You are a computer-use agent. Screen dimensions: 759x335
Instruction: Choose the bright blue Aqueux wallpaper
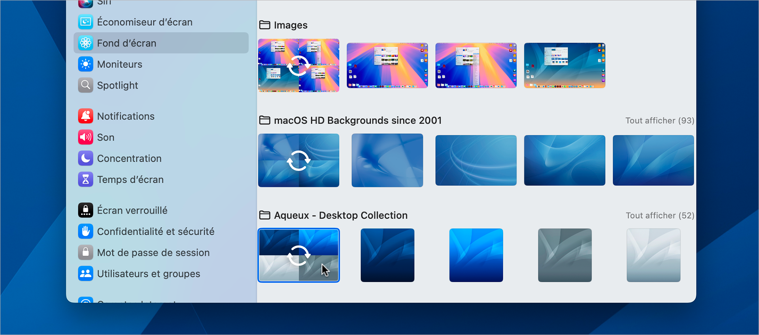(x=476, y=255)
